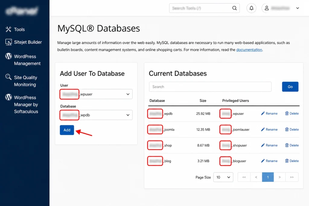Click the _joomlauser privileged user
This screenshot has height=206, width=309.
pyautogui.click(x=235, y=129)
